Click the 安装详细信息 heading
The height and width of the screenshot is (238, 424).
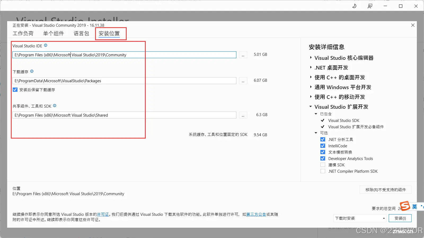click(x=326, y=47)
